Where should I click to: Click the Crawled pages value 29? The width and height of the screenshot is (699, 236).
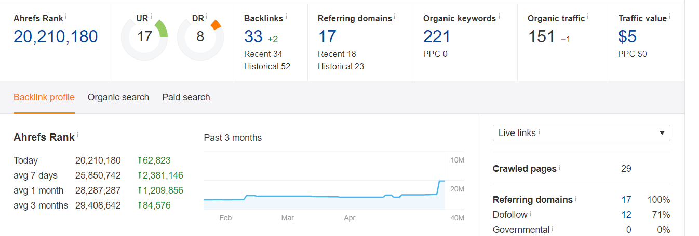pos(626,169)
